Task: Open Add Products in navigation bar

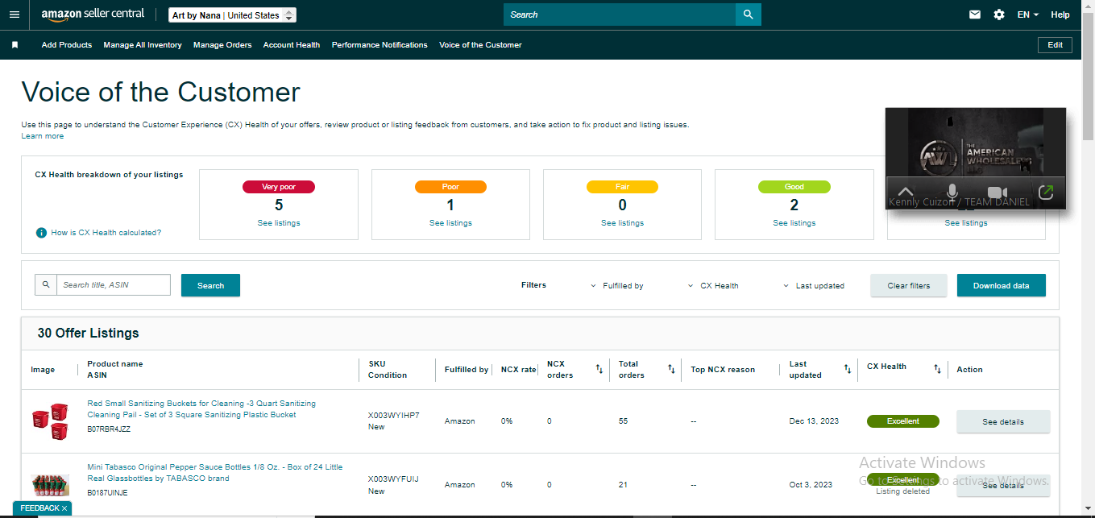Action: point(67,45)
